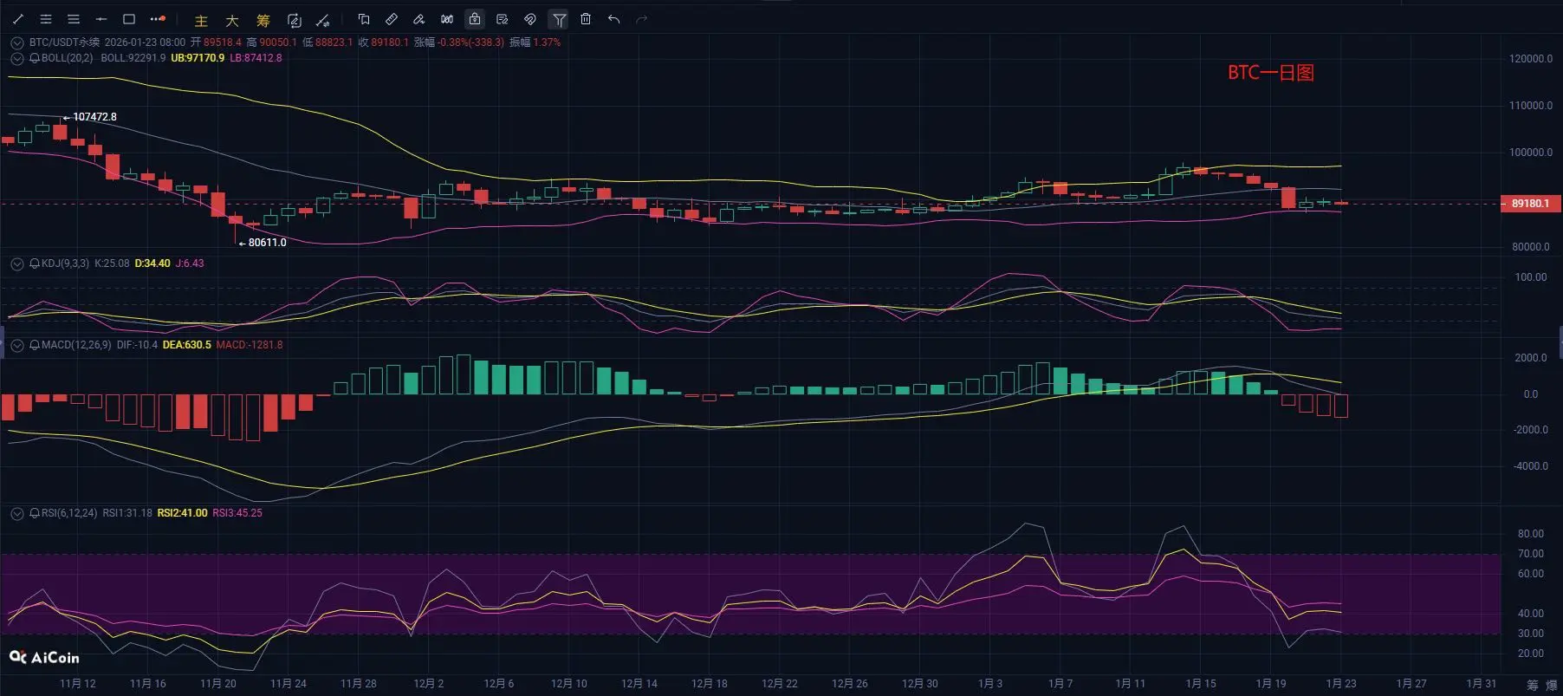Undo the last drawing action

click(614, 19)
